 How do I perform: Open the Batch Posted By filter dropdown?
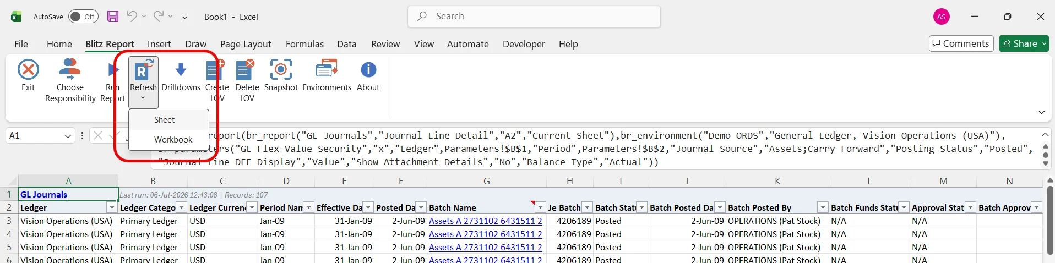pyautogui.click(x=823, y=207)
